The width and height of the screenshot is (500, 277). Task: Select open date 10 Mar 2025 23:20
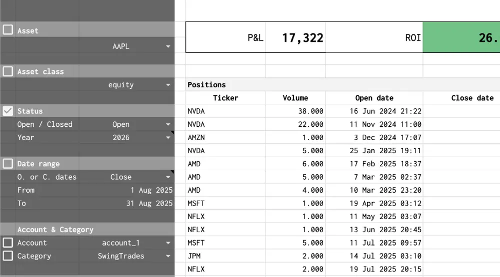(x=374, y=190)
